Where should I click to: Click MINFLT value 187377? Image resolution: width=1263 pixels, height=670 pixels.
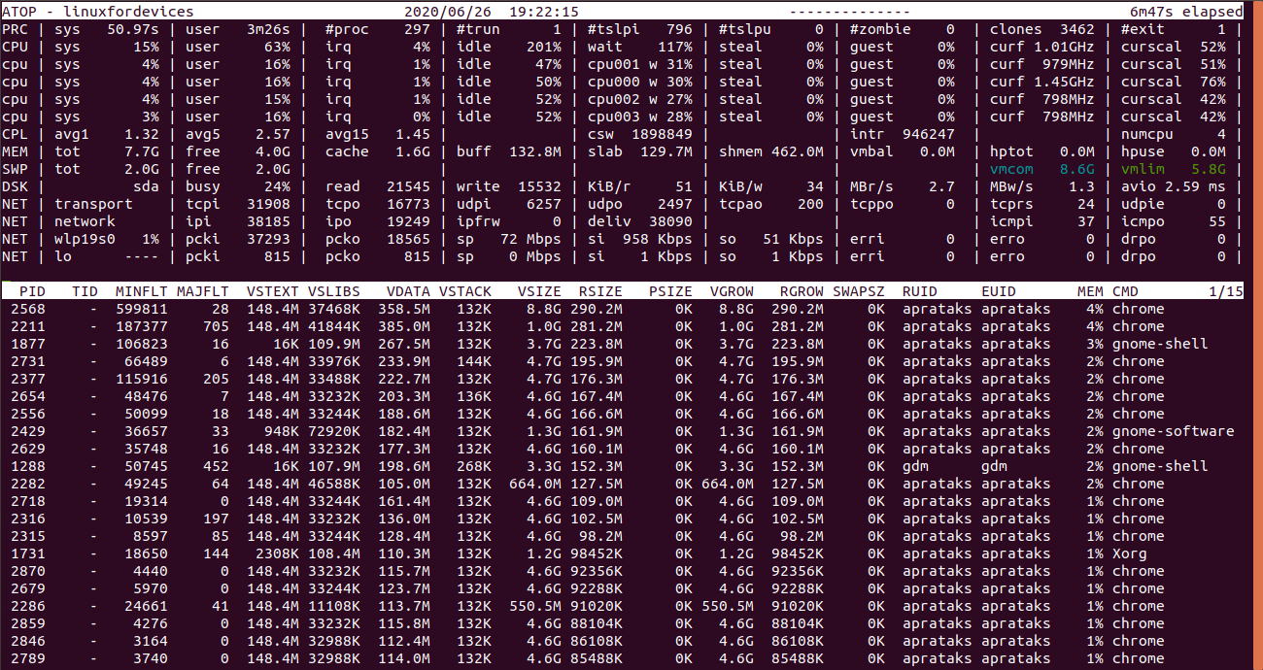[141, 326]
